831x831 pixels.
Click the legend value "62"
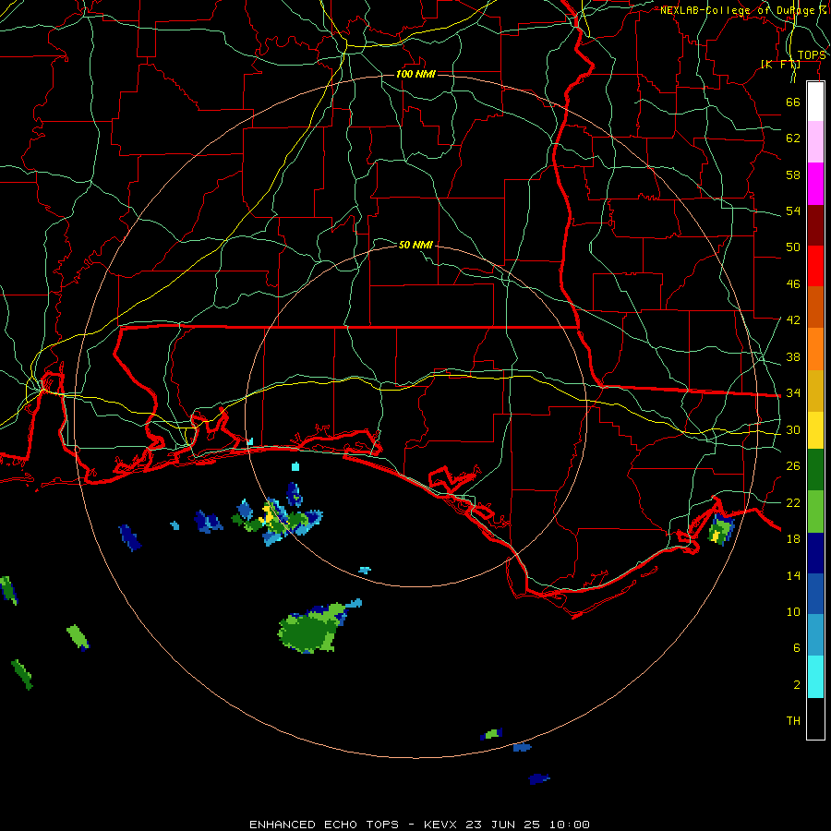coord(793,138)
